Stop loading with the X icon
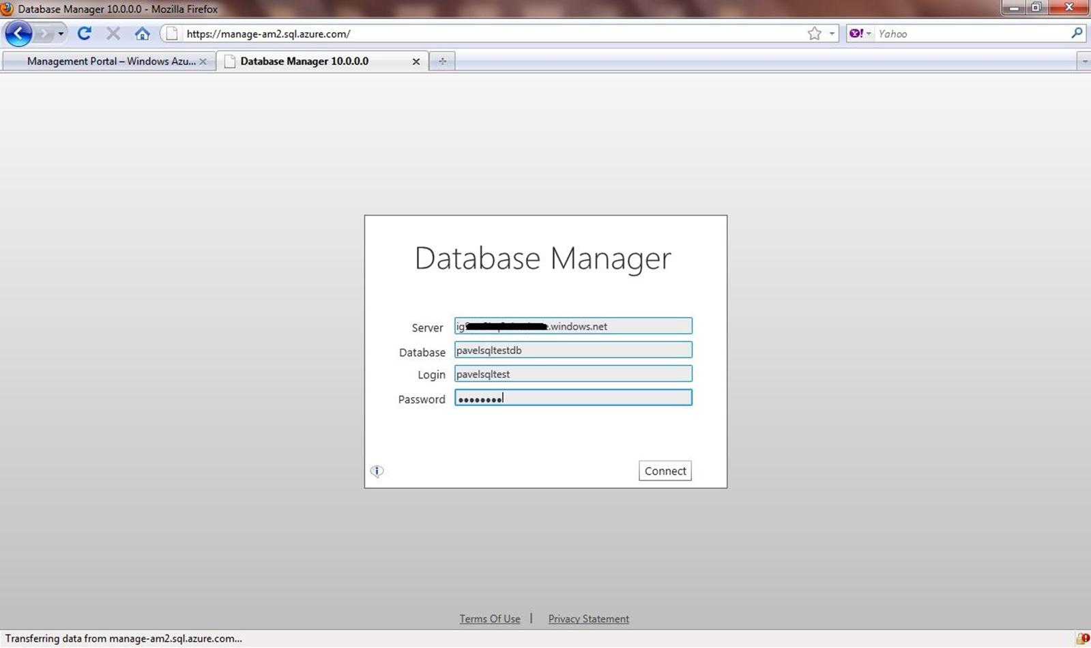This screenshot has width=1091, height=648. 113,33
